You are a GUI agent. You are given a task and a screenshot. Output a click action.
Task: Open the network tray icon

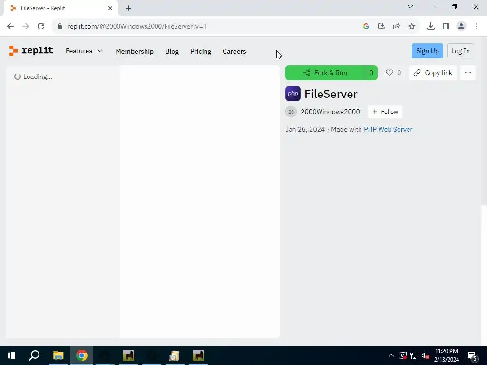[414, 355]
